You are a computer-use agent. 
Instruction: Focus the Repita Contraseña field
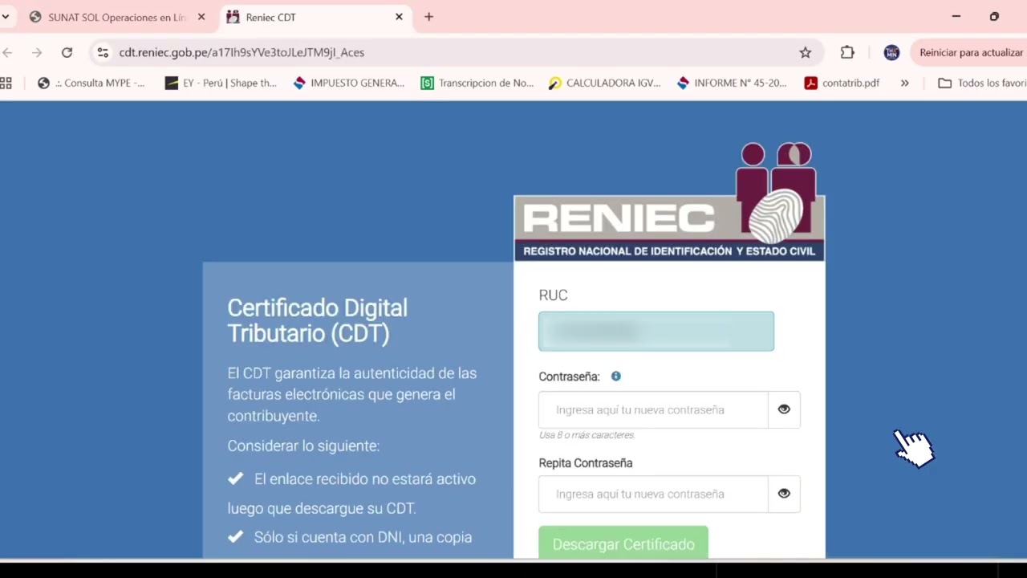click(653, 495)
